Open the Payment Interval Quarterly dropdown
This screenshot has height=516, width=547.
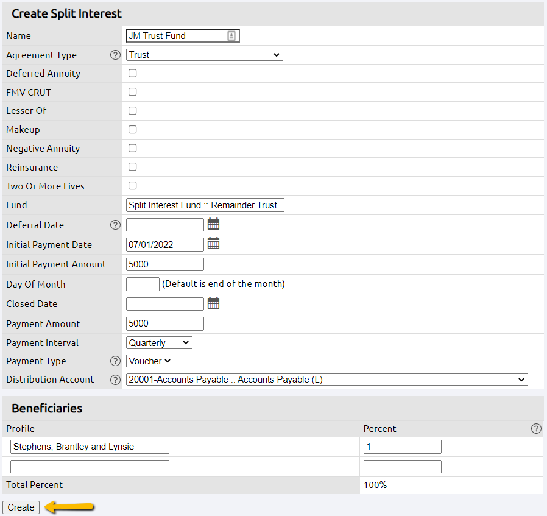tap(159, 342)
